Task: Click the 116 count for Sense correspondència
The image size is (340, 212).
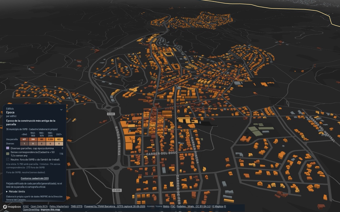Action: pyautogui.click(x=61, y=154)
